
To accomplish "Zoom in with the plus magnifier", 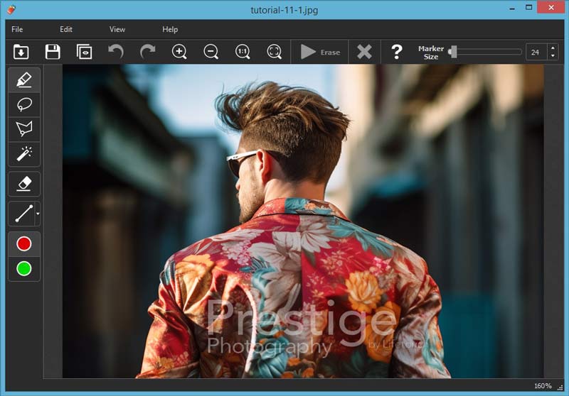I will click(x=179, y=52).
